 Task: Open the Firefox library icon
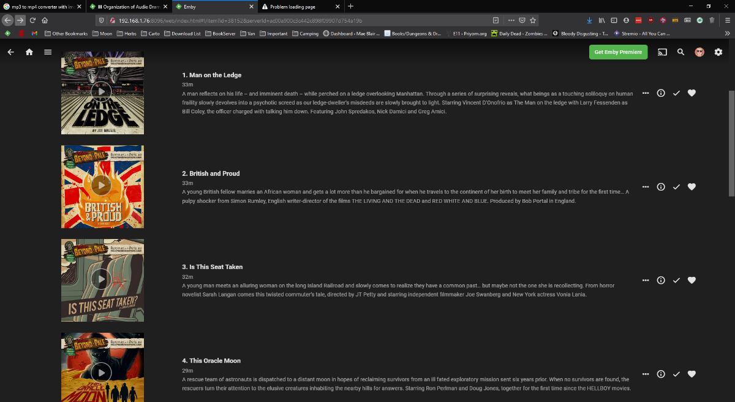tap(602, 20)
